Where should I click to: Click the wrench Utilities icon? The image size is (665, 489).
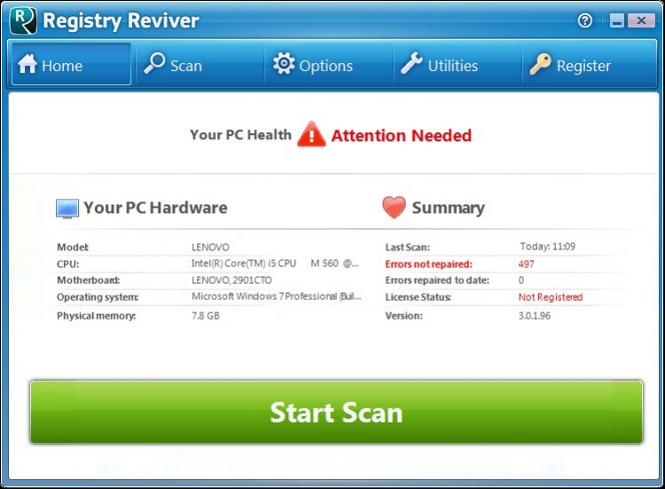(411, 63)
